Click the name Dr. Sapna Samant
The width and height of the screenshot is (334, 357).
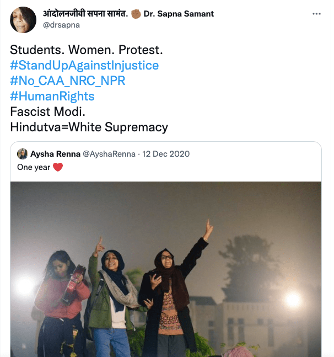click(179, 14)
